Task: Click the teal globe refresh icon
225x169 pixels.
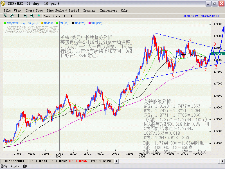Action: click(39, 16)
